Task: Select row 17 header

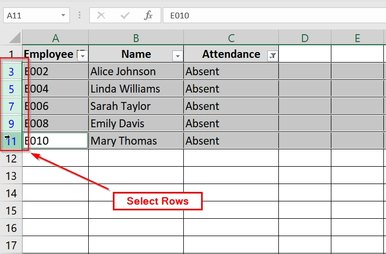Action: pos(11,245)
